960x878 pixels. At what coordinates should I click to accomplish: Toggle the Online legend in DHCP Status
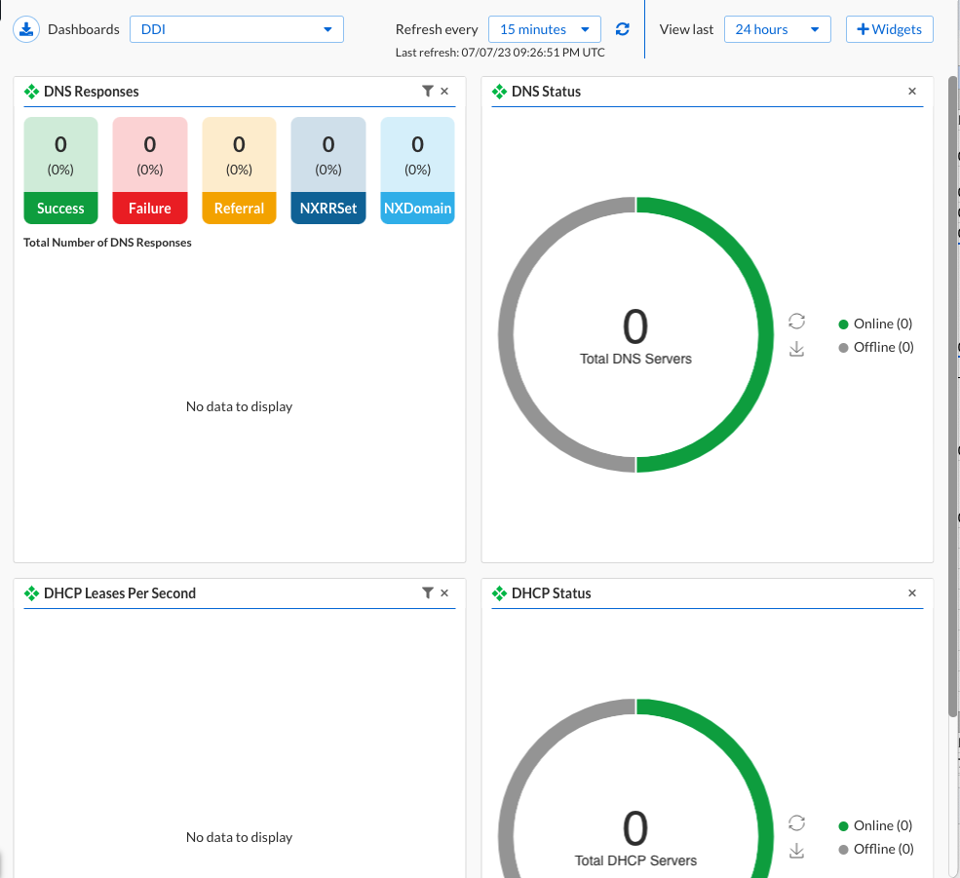[875, 825]
